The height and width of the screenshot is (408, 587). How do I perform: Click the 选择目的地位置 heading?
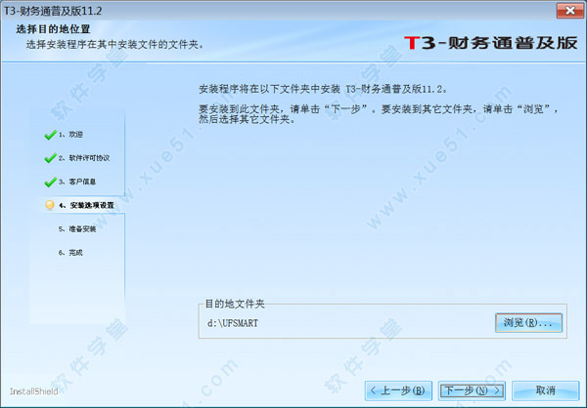coord(53,29)
